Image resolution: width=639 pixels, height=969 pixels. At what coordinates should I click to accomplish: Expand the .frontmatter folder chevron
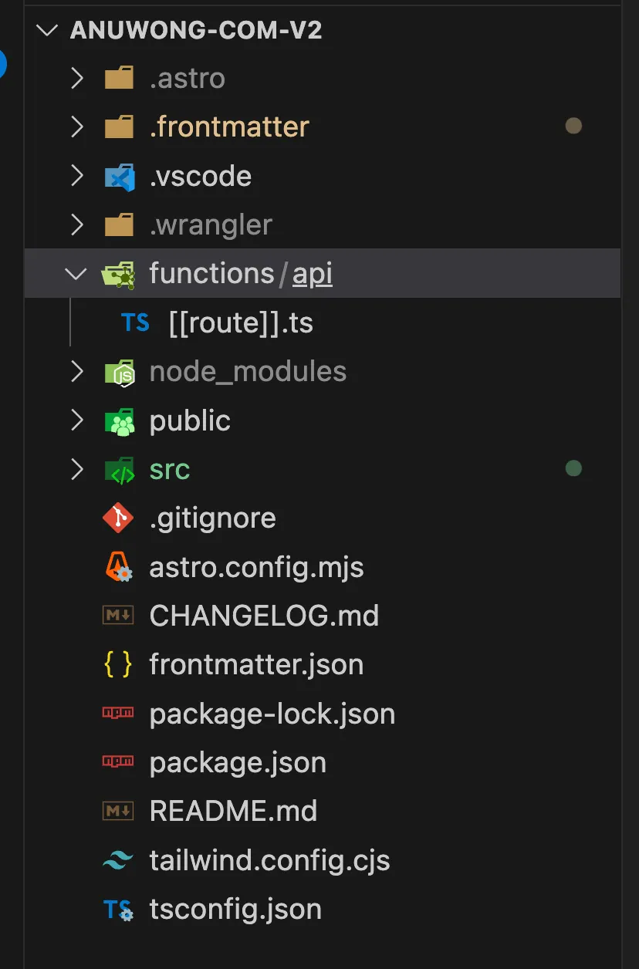pos(76,127)
